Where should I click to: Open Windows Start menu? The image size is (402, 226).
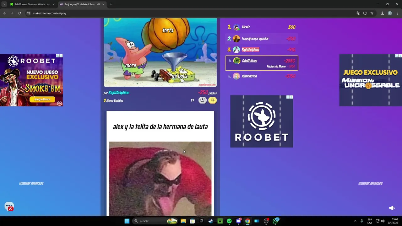(127, 221)
